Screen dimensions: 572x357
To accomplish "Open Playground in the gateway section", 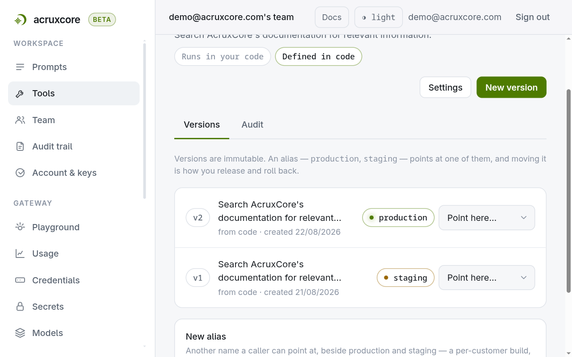I will [x=74, y=227].
